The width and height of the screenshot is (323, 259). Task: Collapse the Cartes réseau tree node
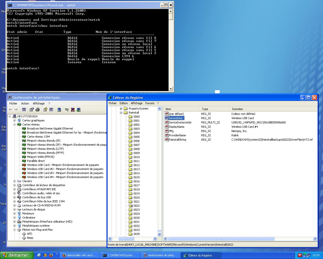14,124
